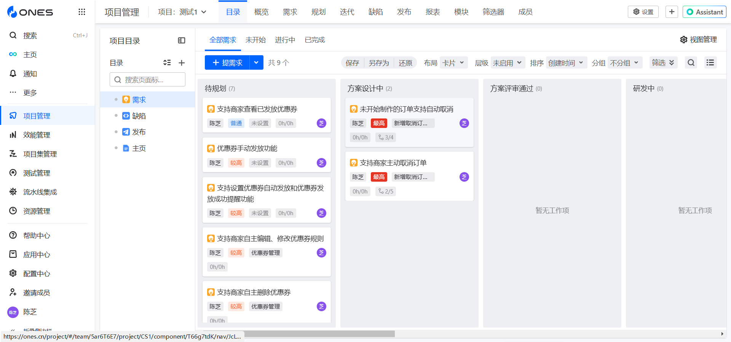Click assignee avatar on 支持商家主动取消订单 card
Image resolution: width=731 pixels, height=342 pixels.
(x=464, y=177)
